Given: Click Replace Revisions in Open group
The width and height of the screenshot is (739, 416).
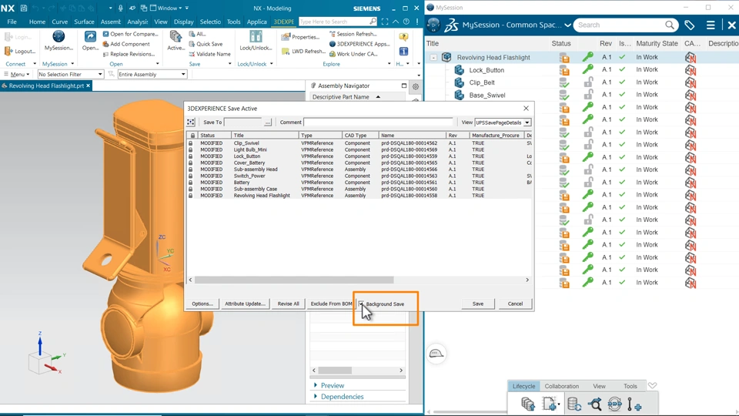Looking at the screenshot, I should tap(129, 54).
